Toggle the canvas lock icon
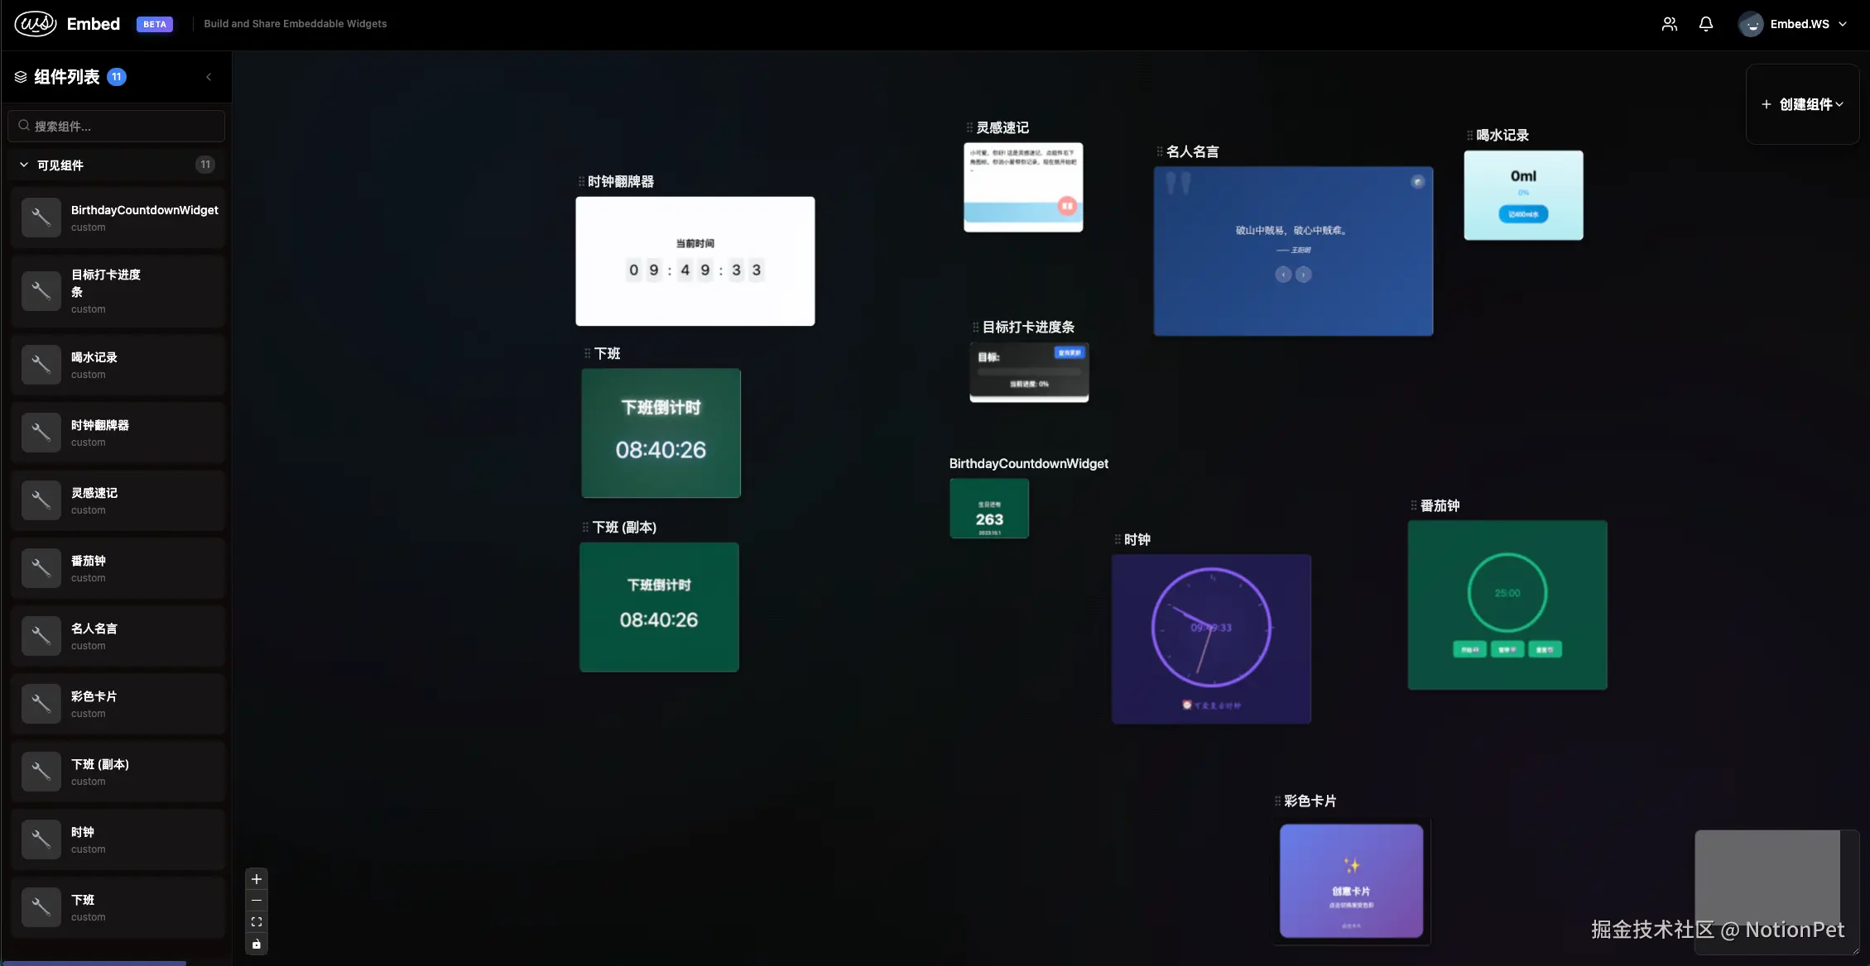 (257, 944)
